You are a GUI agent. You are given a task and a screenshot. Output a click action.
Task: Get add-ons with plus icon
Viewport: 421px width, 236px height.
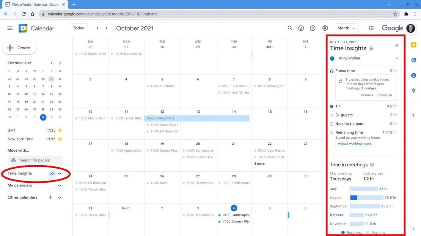coord(413,115)
